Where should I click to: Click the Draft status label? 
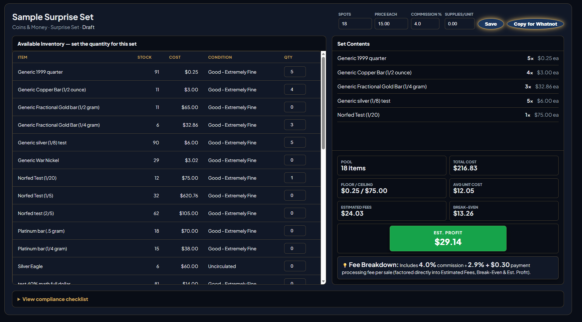point(88,27)
